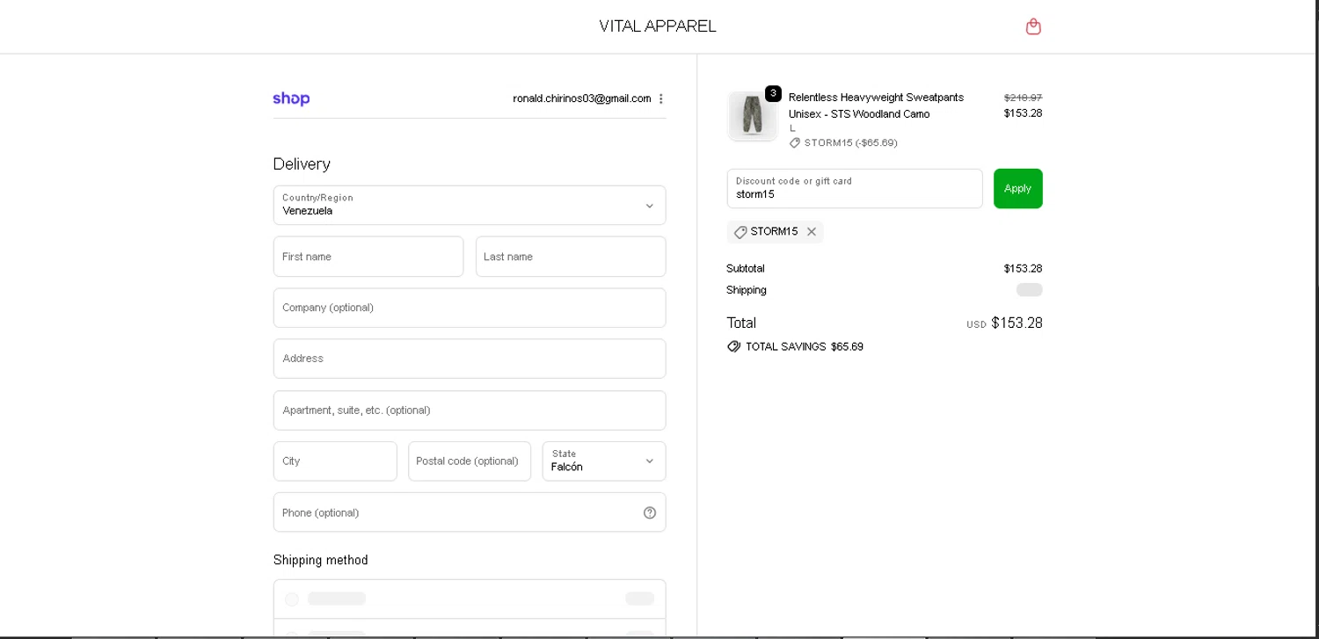Select the first loading shipping method radio

coord(292,599)
